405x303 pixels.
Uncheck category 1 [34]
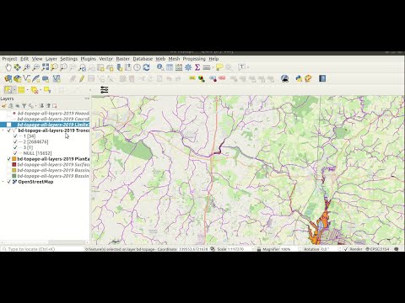click(15, 136)
